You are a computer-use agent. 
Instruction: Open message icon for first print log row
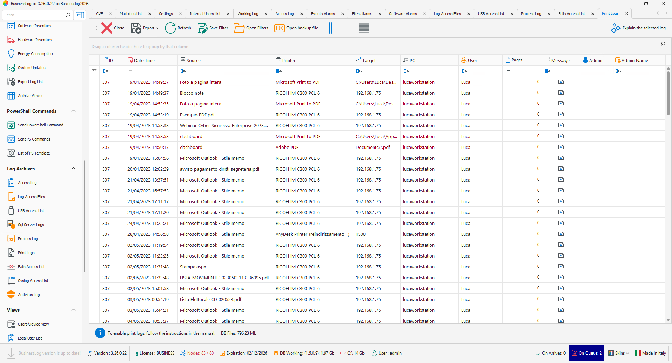pos(561,82)
